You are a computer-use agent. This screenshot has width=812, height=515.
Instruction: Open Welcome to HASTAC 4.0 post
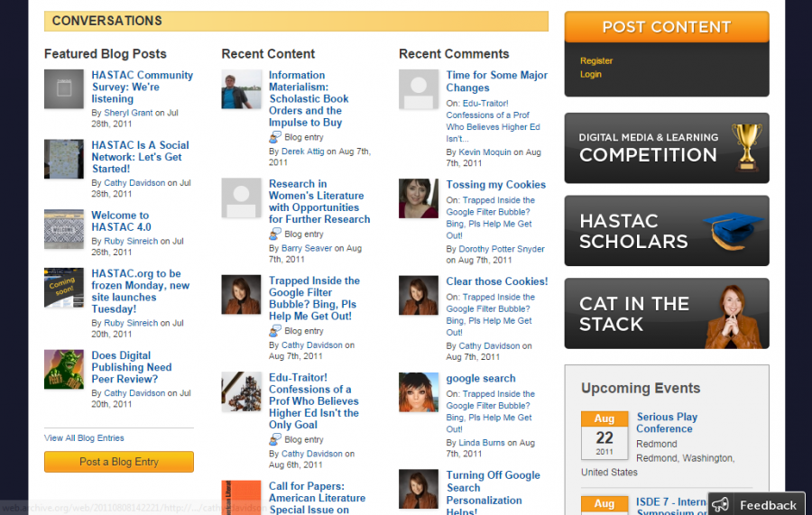[121, 221]
